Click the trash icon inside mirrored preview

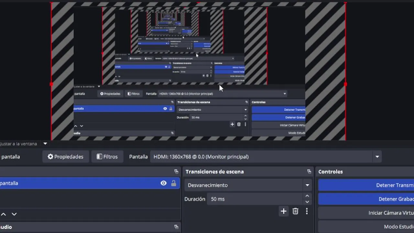tap(239, 124)
